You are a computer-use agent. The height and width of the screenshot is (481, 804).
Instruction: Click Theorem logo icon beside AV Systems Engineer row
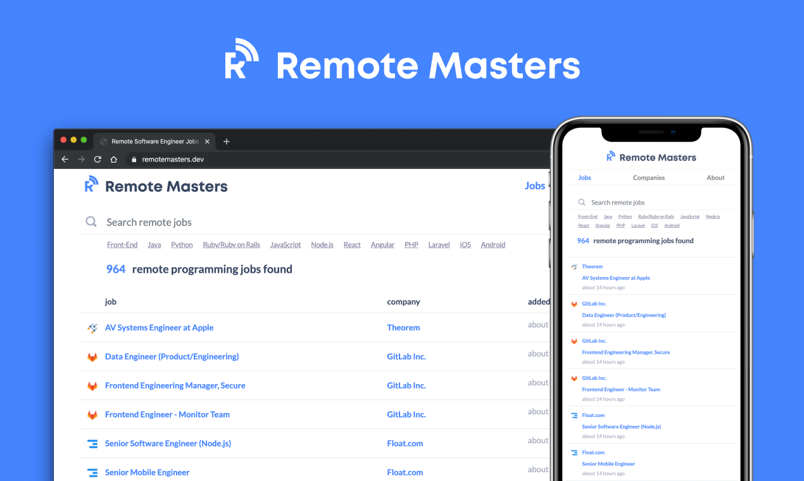(x=92, y=328)
